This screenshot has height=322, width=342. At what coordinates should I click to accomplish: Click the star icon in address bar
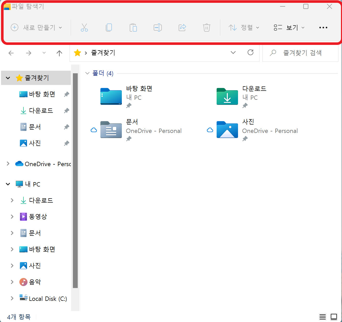coord(77,53)
